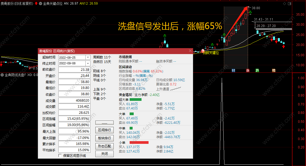Click the 起始时间 date field 2022-08-25
The image size is (306, 166).
click(72, 57)
